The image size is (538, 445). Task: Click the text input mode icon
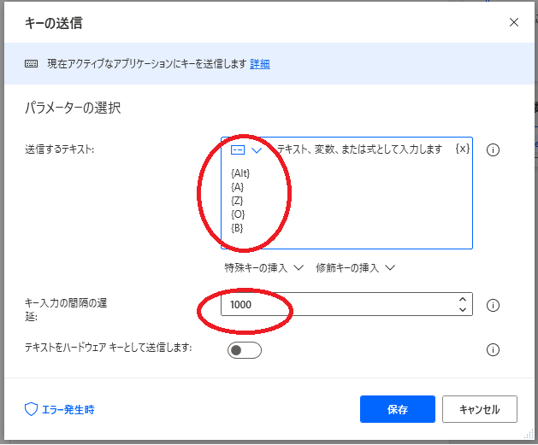point(238,149)
